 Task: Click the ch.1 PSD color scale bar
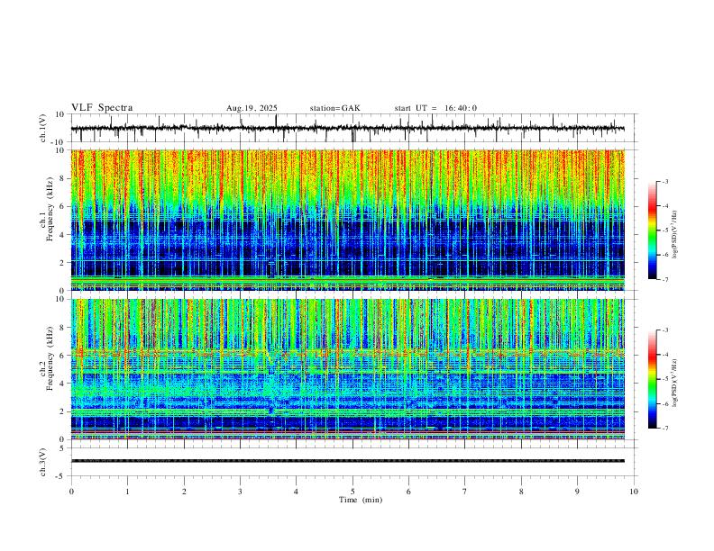coord(652,230)
